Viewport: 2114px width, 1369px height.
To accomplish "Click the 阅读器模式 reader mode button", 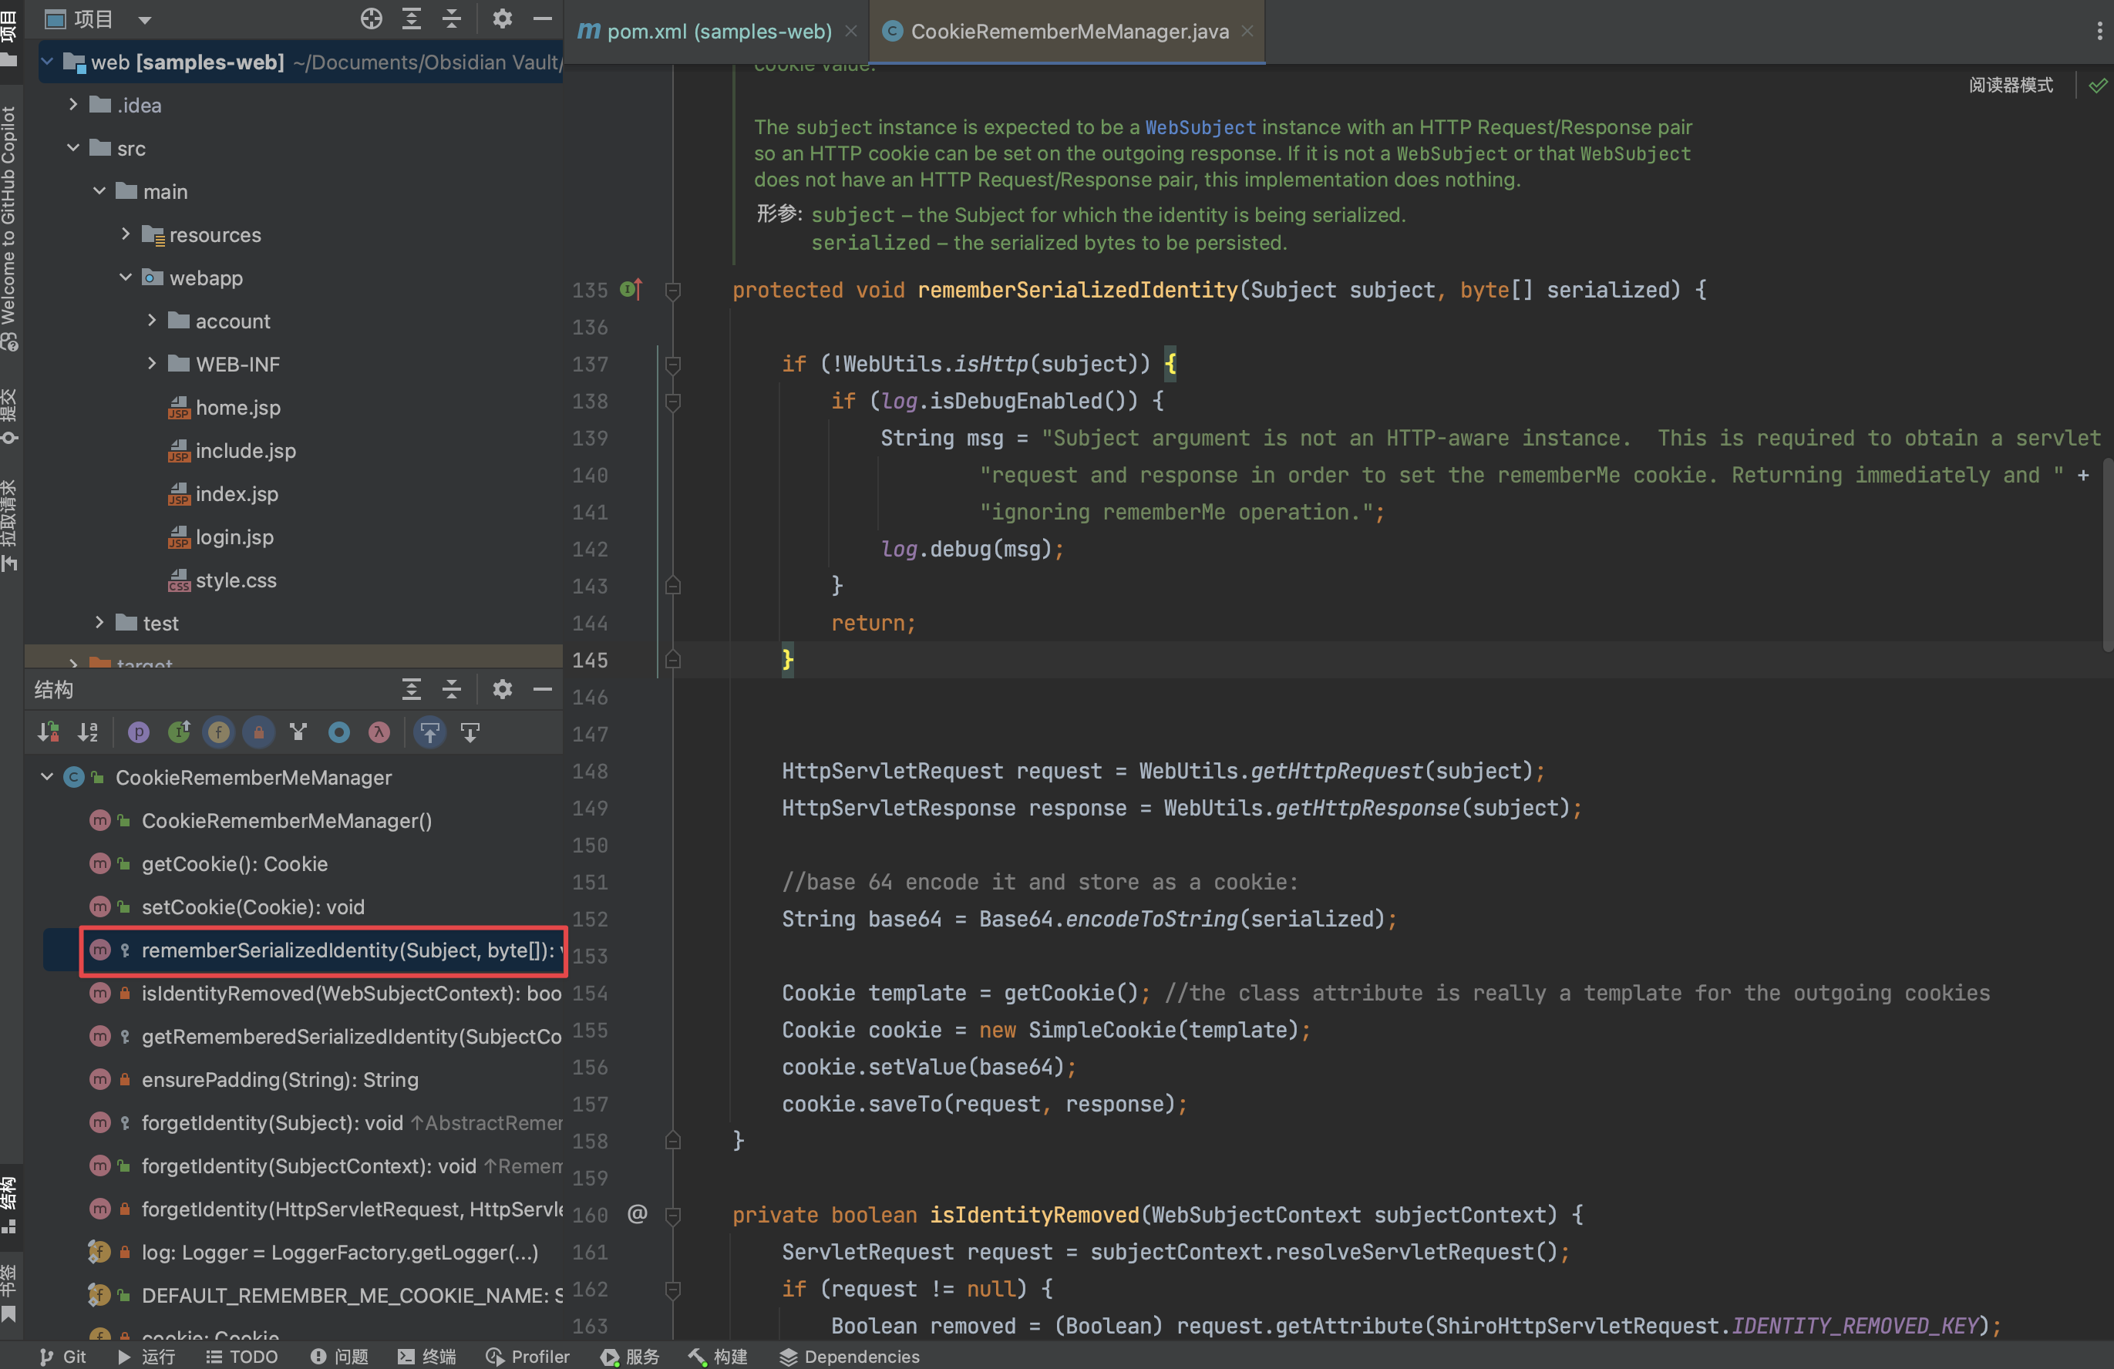I will [x=2011, y=86].
